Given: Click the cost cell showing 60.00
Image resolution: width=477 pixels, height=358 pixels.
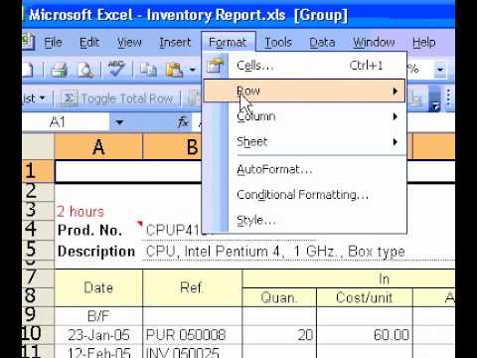Looking at the screenshot, I should tap(365, 335).
